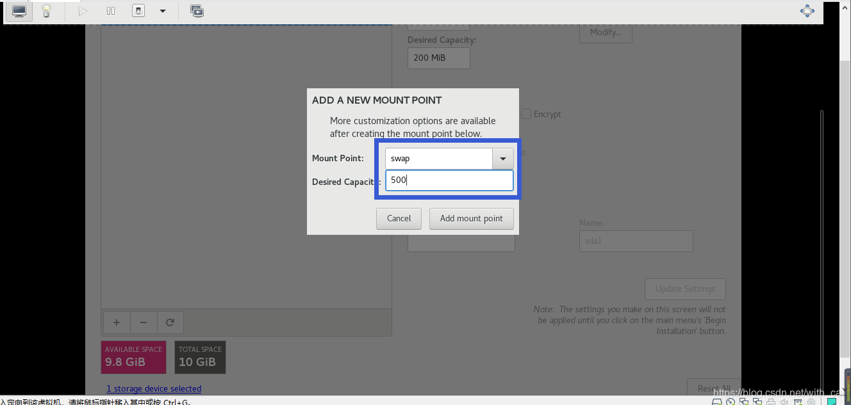The height and width of the screenshot is (405, 851).
Task: Expand the shutdown options arrow in toolbar
Action: click(163, 11)
